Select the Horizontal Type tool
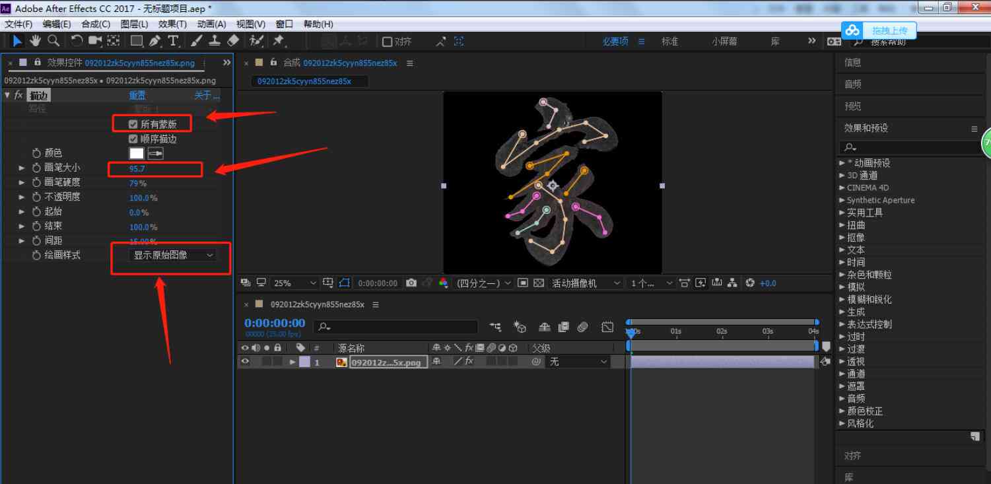 (173, 41)
